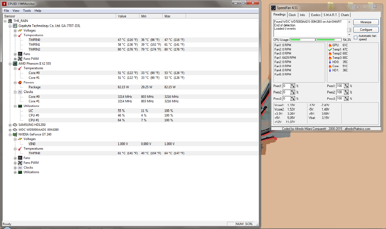This screenshot has width=386, height=229.
Task: Click the Max column header
Action: (174, 16)
